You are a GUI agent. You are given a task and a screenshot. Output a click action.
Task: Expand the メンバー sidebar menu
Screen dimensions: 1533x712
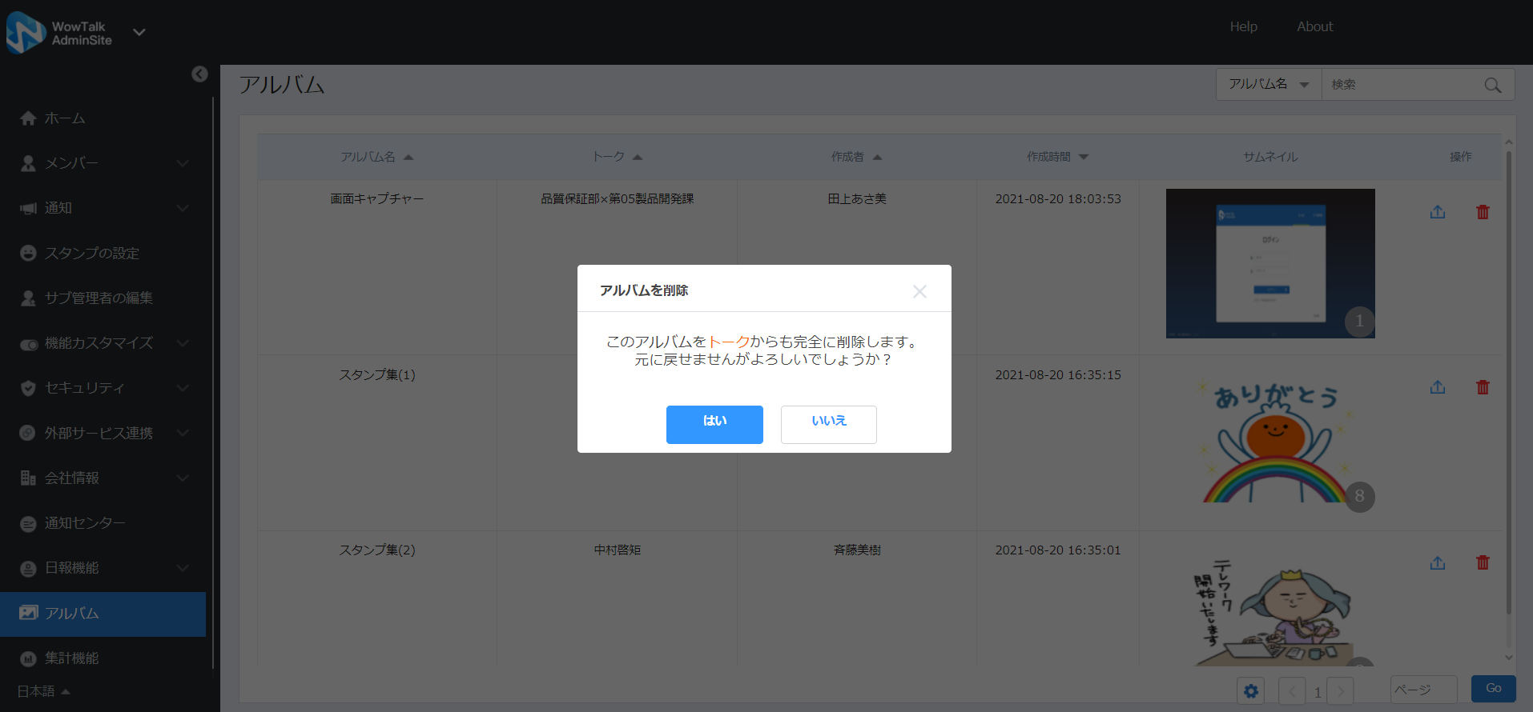[x=103, y=163]
